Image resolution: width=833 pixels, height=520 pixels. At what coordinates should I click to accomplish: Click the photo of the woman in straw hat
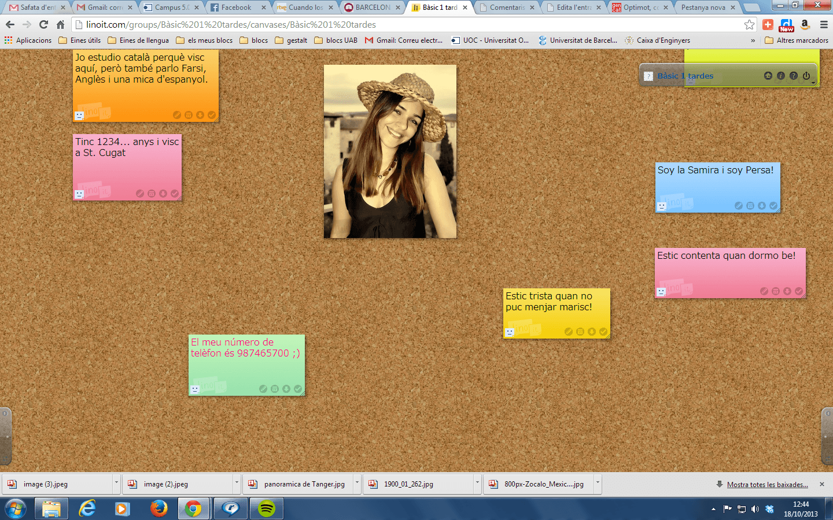(390, 151)
